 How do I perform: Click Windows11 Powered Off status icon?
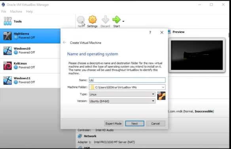click(x=16, y=82)
